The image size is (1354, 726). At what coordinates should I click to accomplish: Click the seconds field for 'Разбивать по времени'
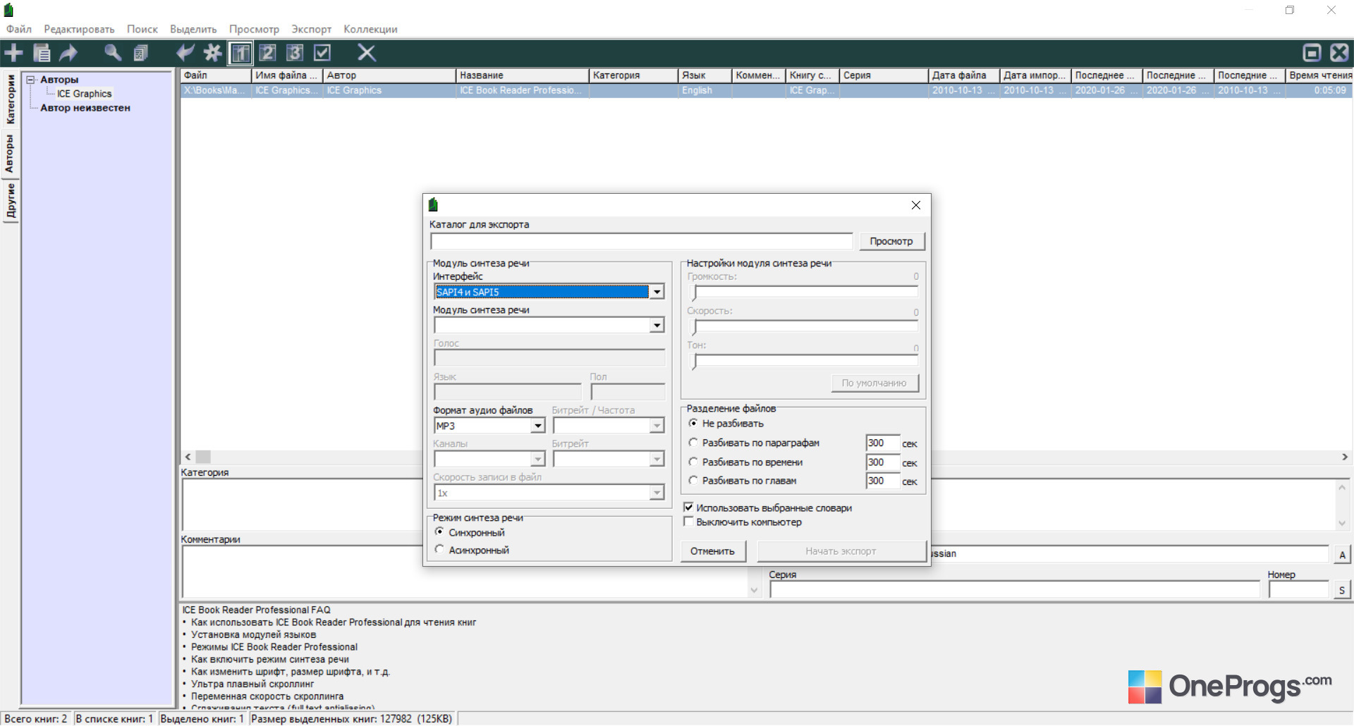click(x=883, y=462)
